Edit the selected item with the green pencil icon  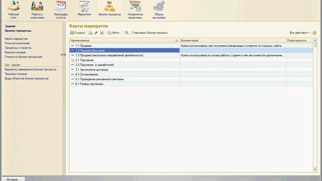click(96, 33)
